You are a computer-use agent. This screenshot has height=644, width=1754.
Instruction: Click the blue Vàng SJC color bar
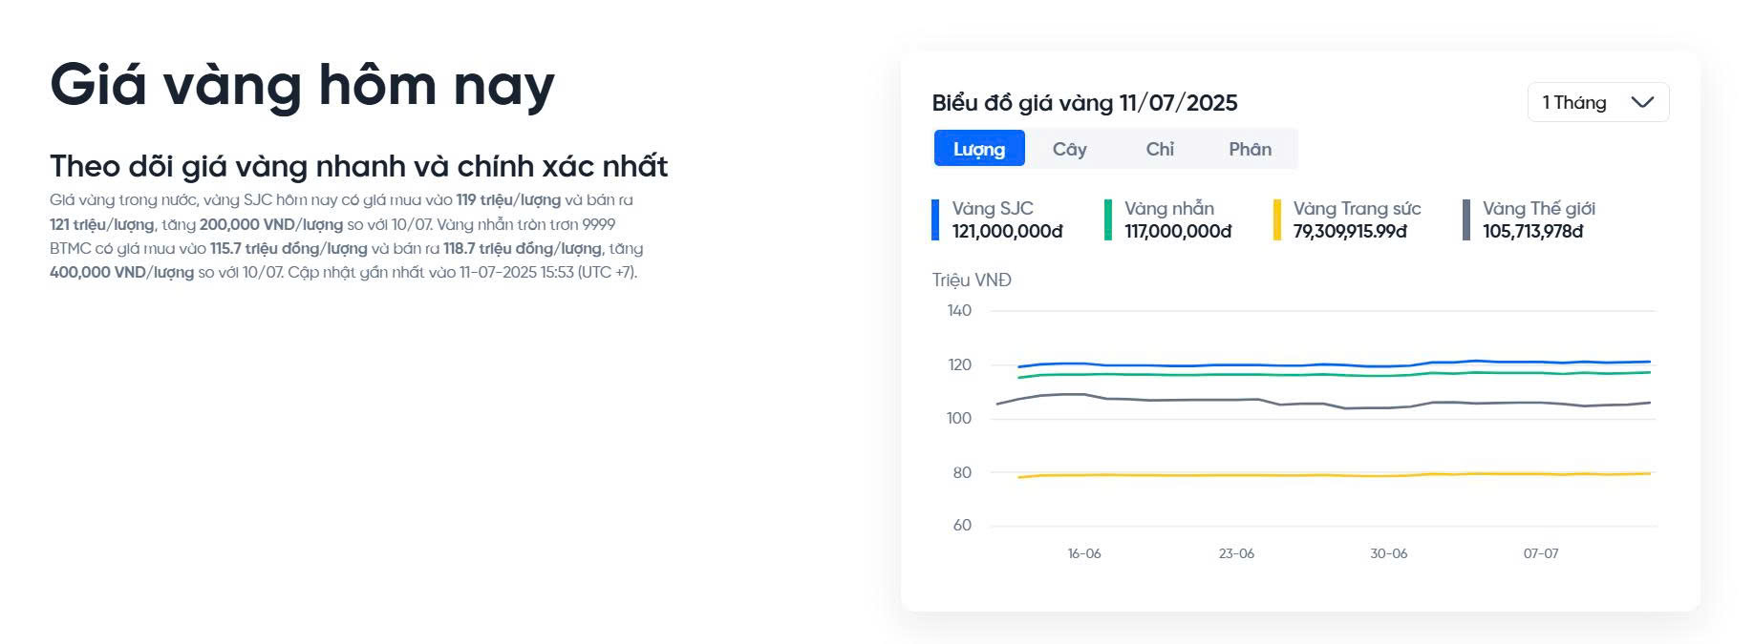click(x=935, y=219)
